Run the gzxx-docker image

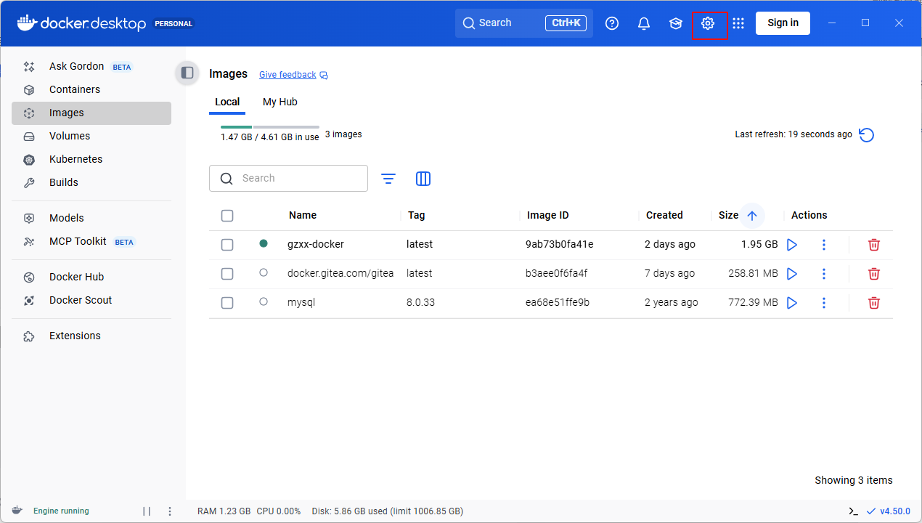[792, 245]
